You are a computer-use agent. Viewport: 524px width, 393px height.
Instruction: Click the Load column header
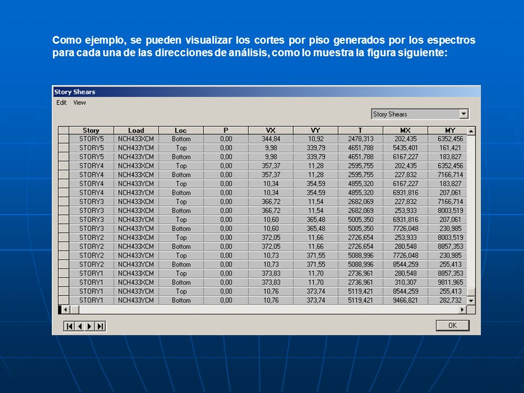click(x=136, y=130)
